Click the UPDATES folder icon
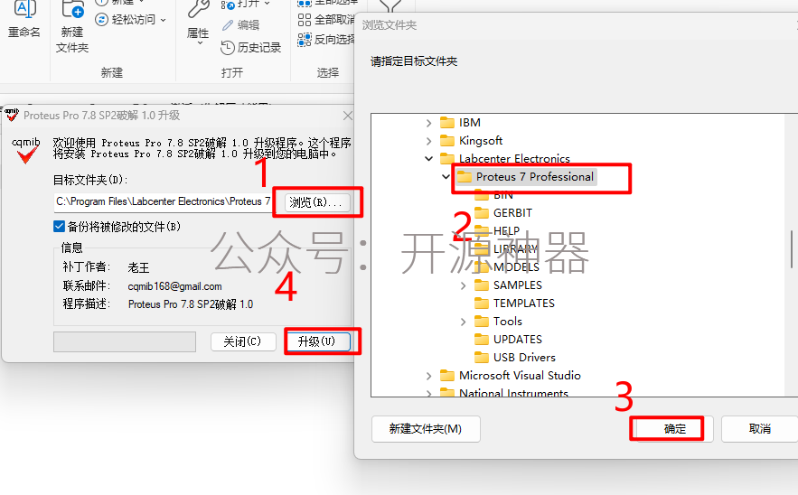The image size is (798, 495). tap(482, 340)
